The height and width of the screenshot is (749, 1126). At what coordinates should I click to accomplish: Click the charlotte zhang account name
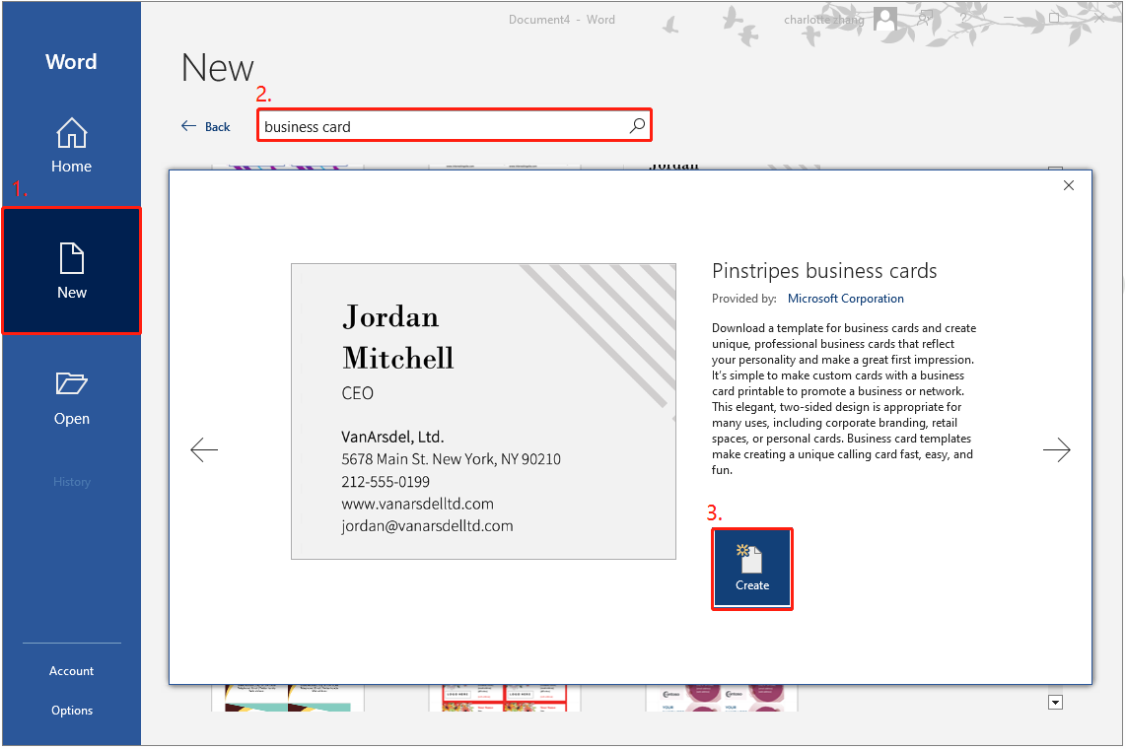coord(823,20)
